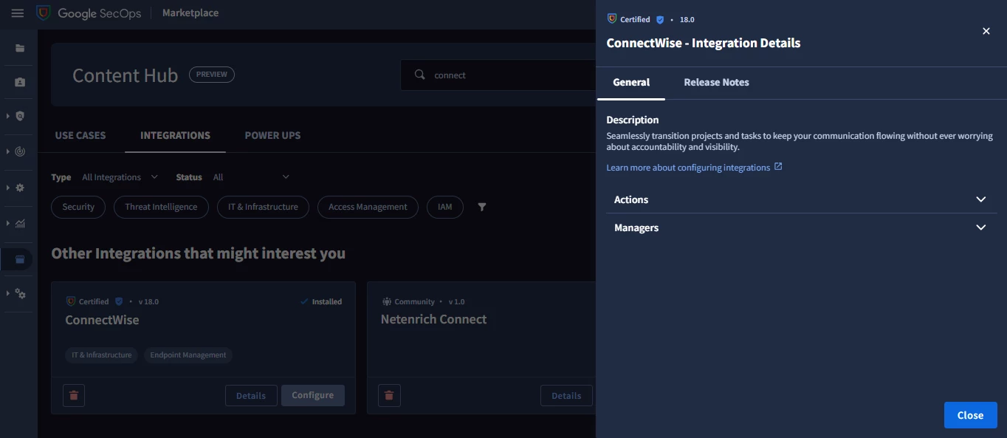Click the search field containing 'connect'

click(498, 75)
